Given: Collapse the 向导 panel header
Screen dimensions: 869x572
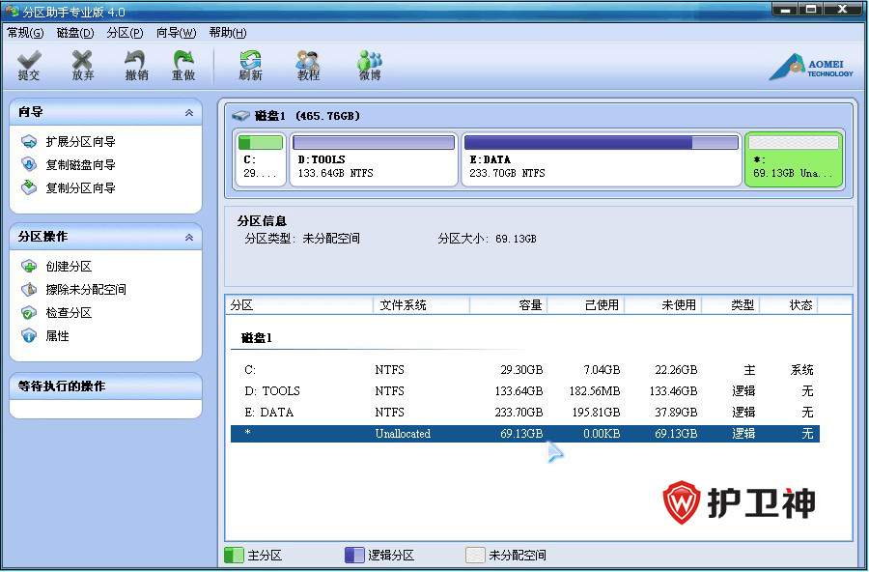Looking at the screenshot, I should point(188,113).
